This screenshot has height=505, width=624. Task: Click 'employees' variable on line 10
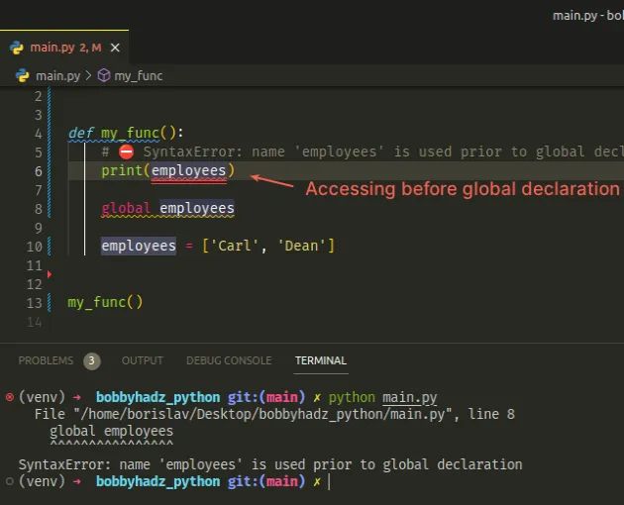(139, 246)
